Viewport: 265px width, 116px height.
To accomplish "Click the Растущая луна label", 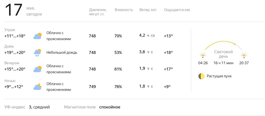I will coord(219,76).
